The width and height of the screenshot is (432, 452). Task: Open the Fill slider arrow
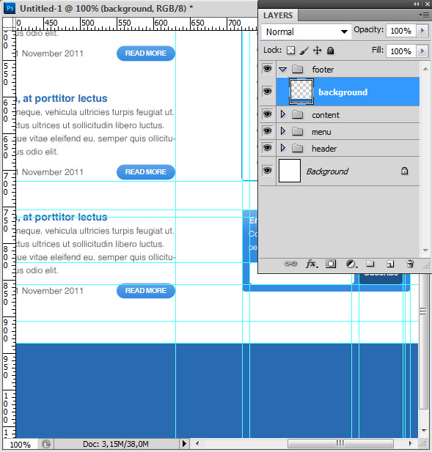click(422, 51)
